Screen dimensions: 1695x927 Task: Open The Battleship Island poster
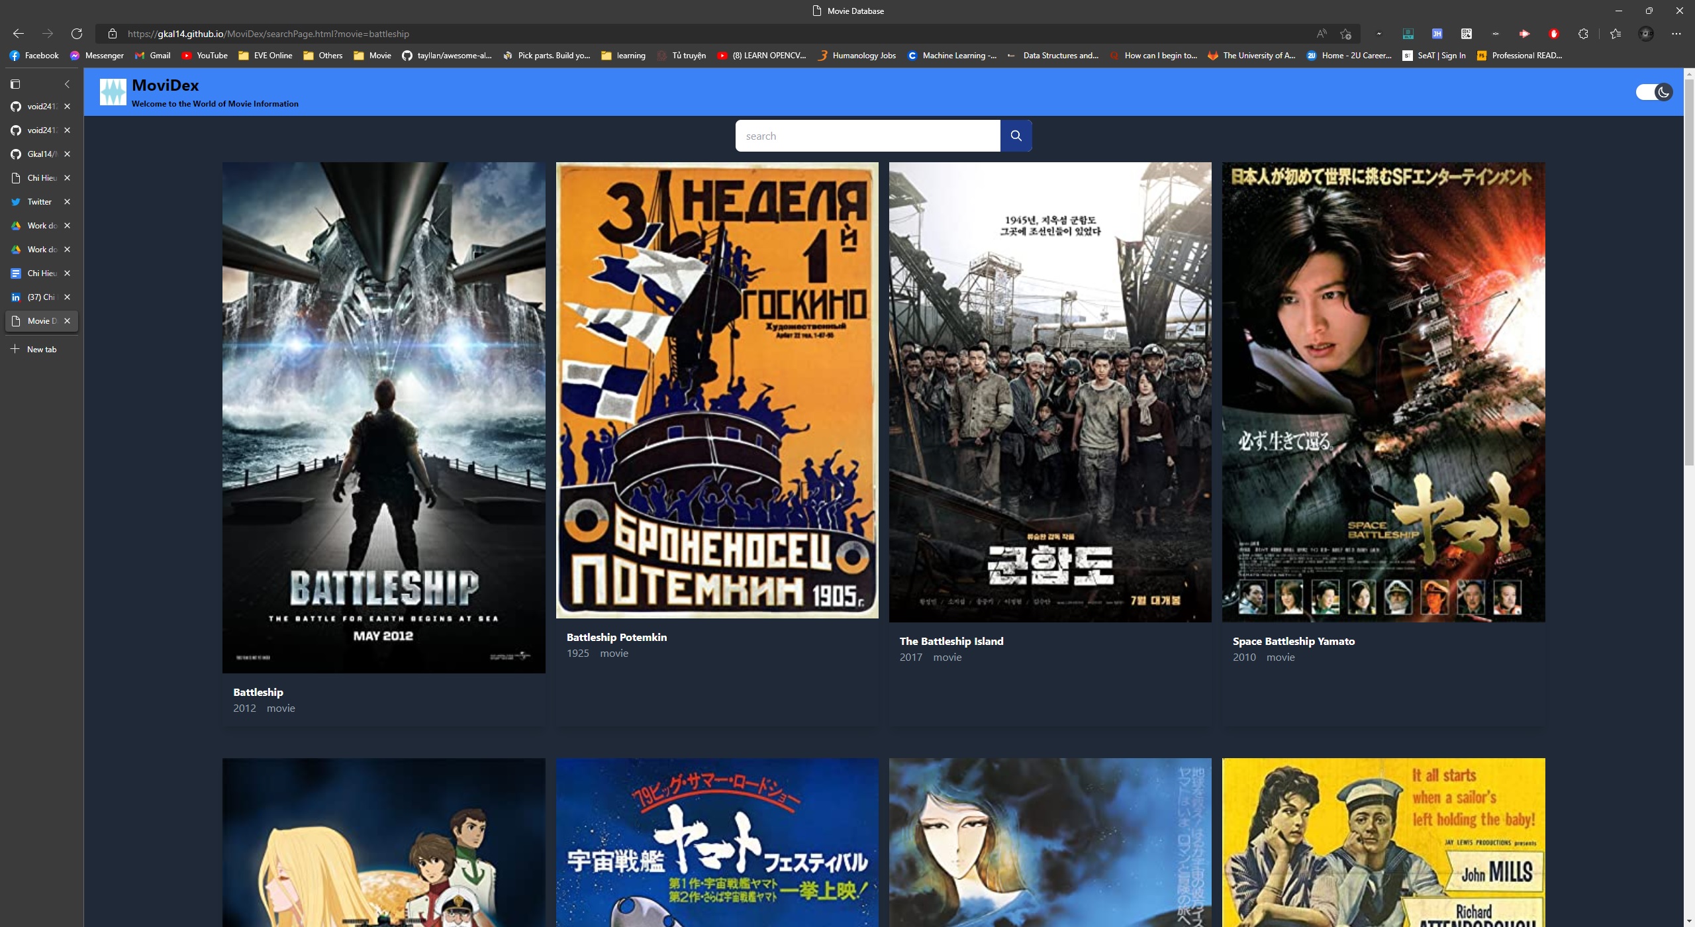1050,392
